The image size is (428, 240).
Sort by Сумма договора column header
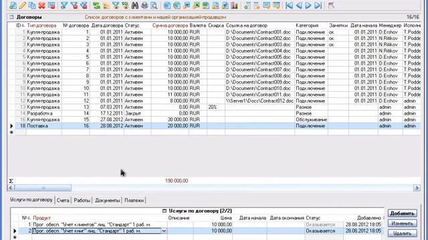(x=170, y=25)
